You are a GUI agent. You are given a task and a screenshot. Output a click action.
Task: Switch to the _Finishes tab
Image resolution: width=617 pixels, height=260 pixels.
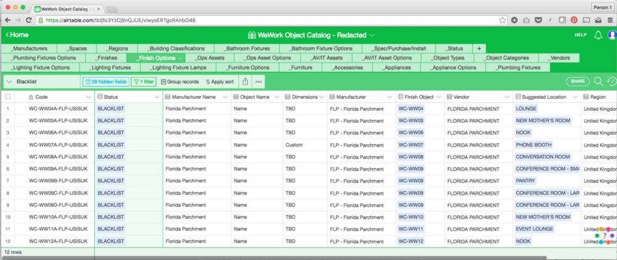point(106,58)
